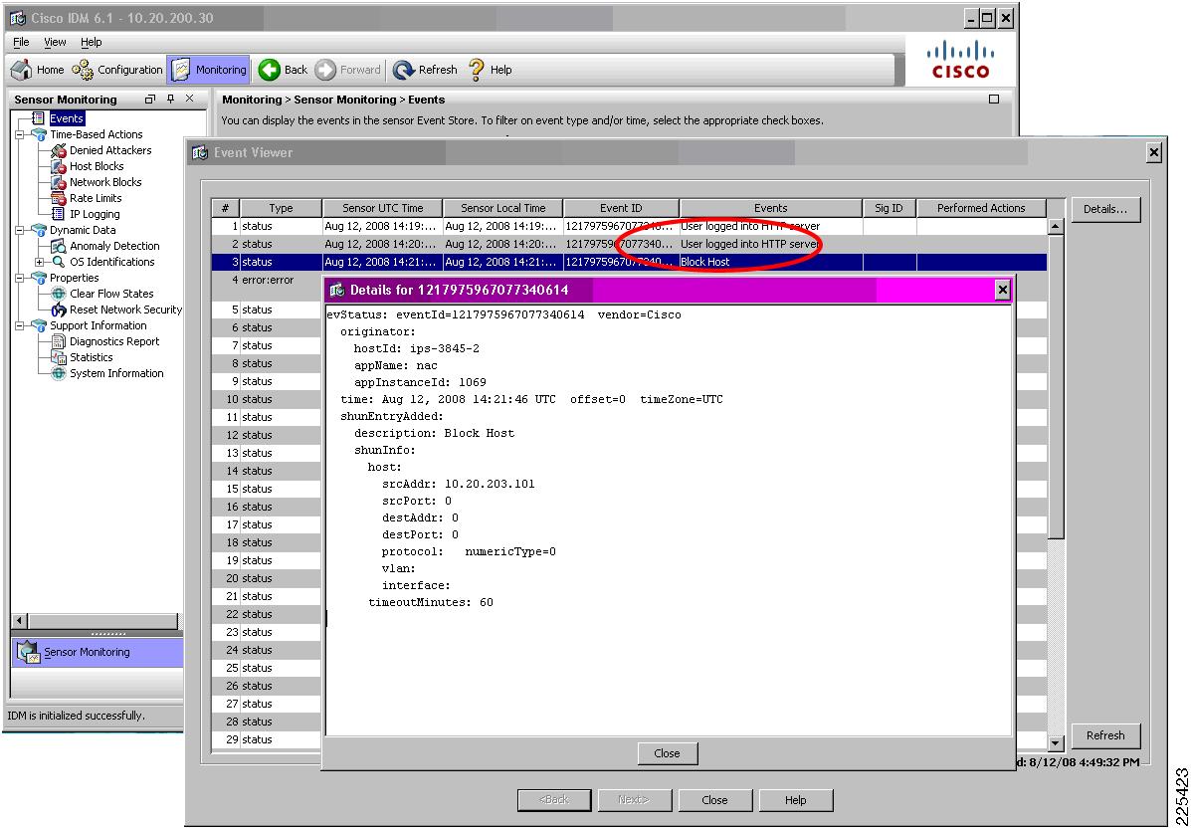Expand the OS Identifications tree node
1191x828 pixels.
(39, 262)
